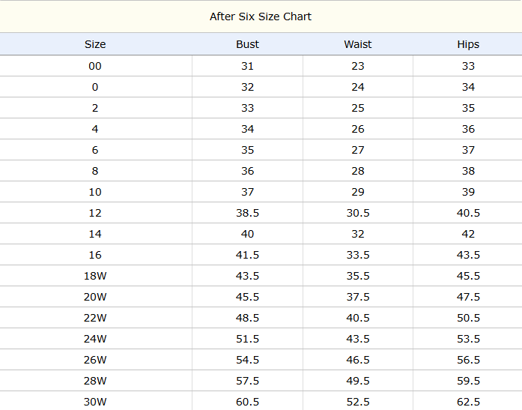Pick hips value 35 in the size 2 row
The image size is (522, 410).
[468, 108]
